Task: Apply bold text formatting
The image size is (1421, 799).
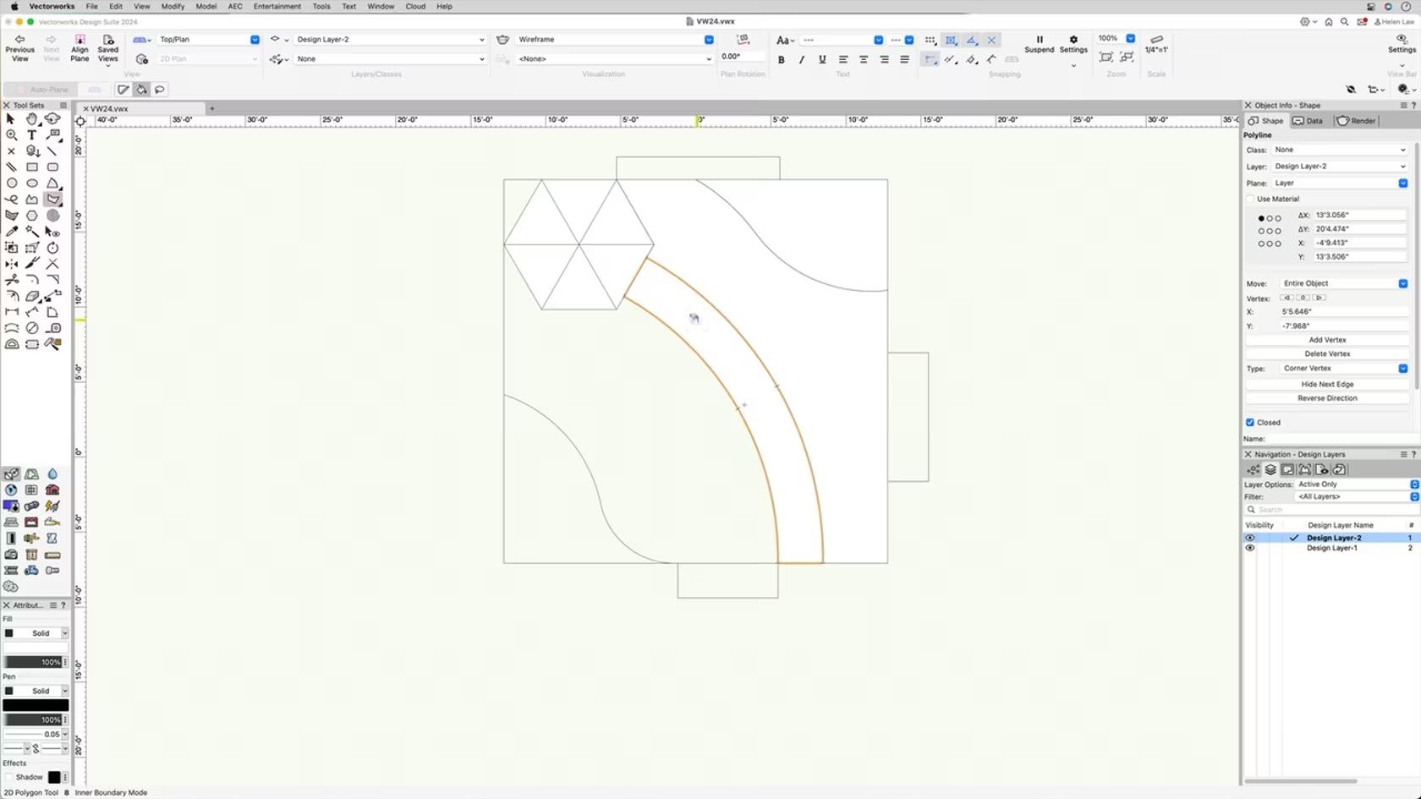Action: click(x=782, y=59)
